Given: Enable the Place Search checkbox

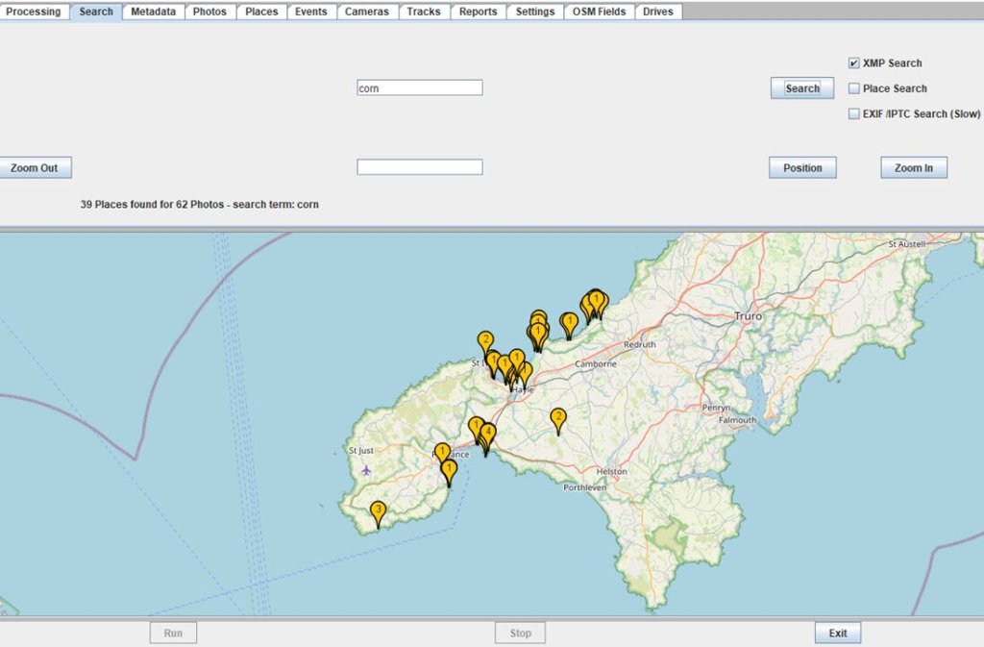Looking at the screenshot, I should (x=853, y=88).
